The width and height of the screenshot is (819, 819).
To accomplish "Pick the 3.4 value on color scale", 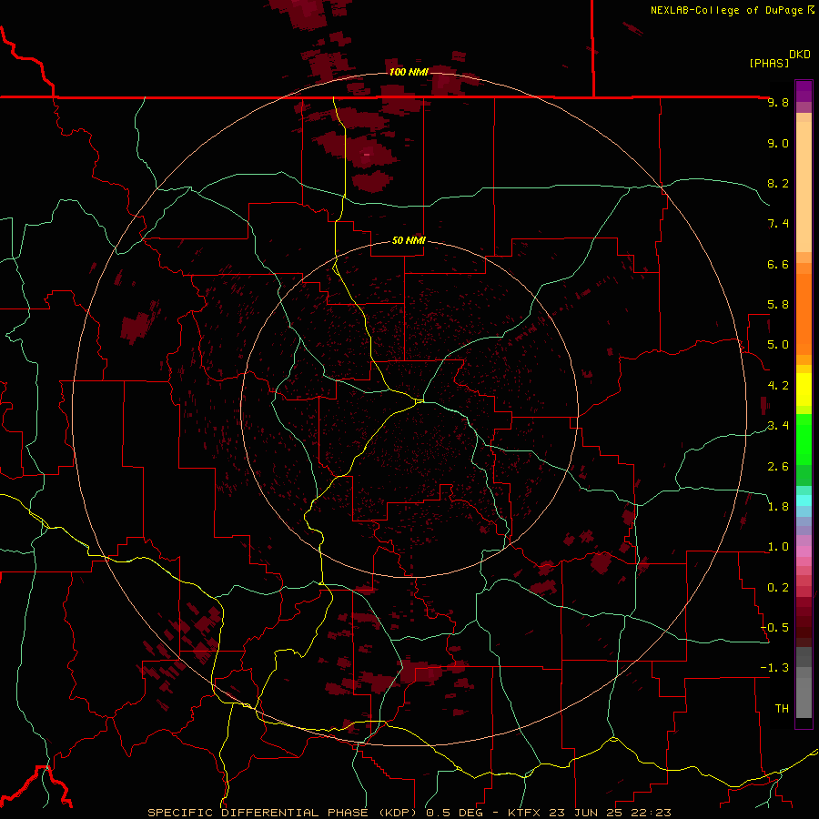I will [778, 426].
